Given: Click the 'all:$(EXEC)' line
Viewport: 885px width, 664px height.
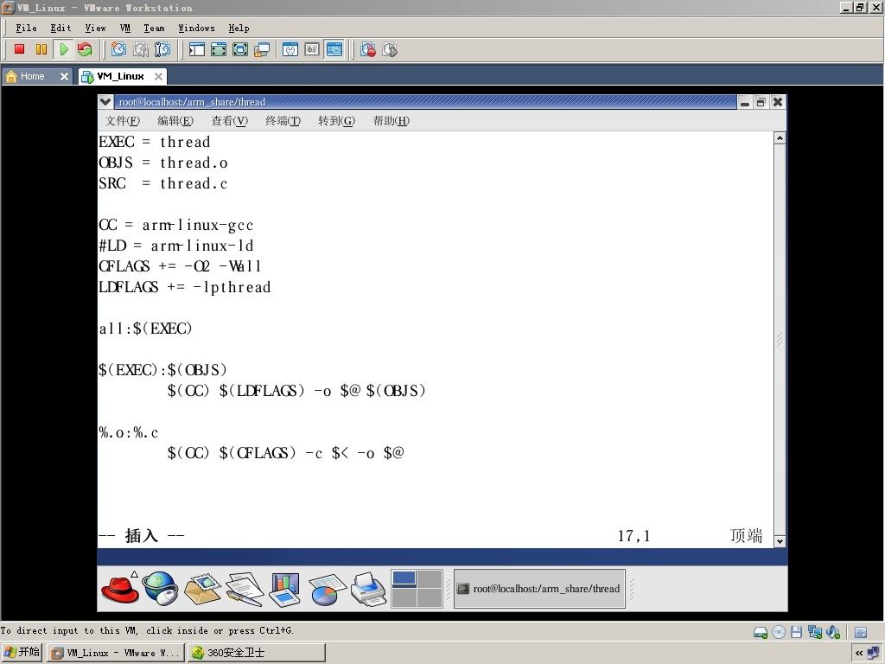Looking at the screenshot, I should 145,328.
